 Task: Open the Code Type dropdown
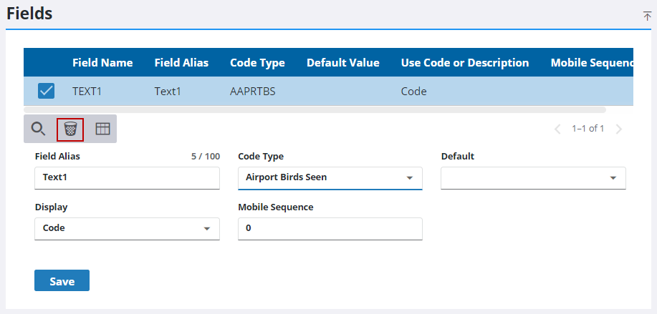(x=330, y=177)
